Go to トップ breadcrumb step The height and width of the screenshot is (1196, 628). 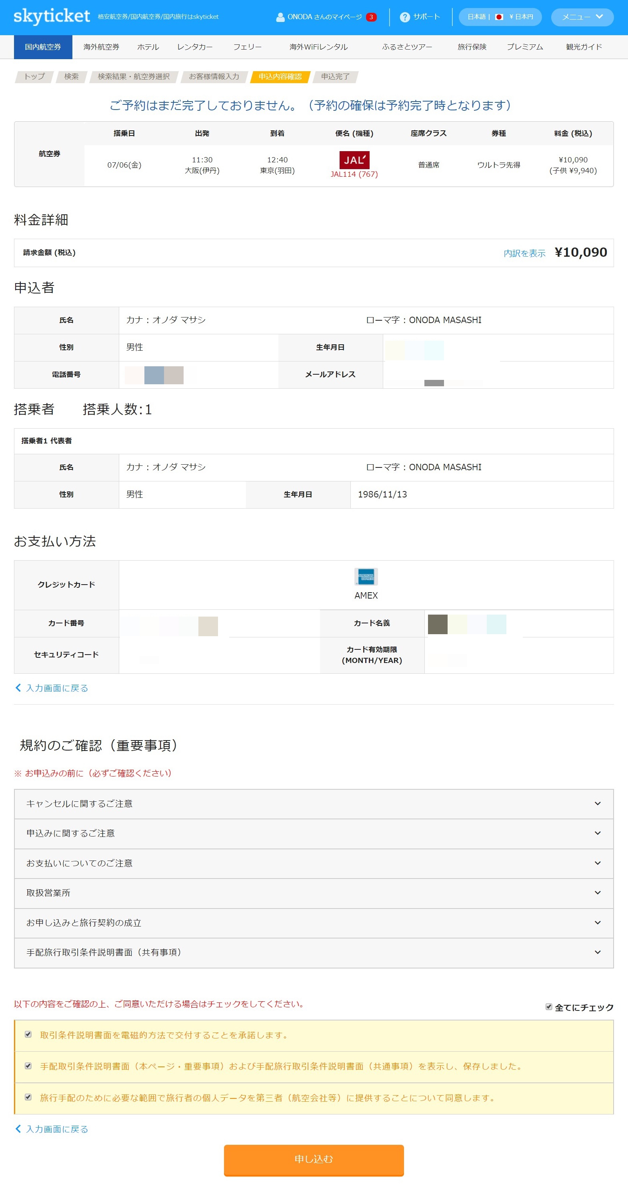34,77
